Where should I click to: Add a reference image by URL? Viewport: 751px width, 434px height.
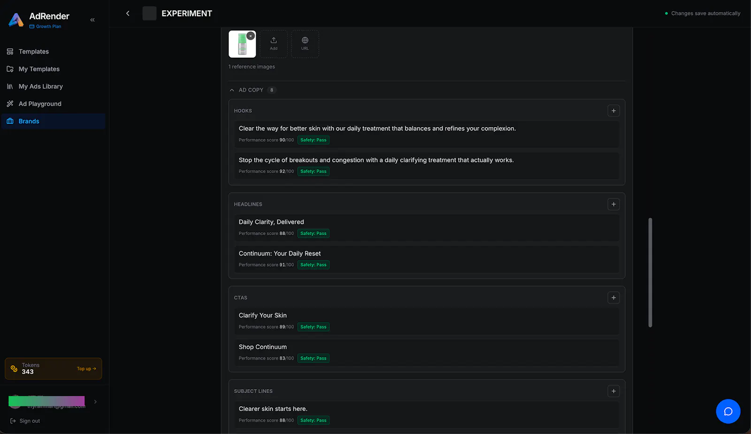click(x=305, y=44)
